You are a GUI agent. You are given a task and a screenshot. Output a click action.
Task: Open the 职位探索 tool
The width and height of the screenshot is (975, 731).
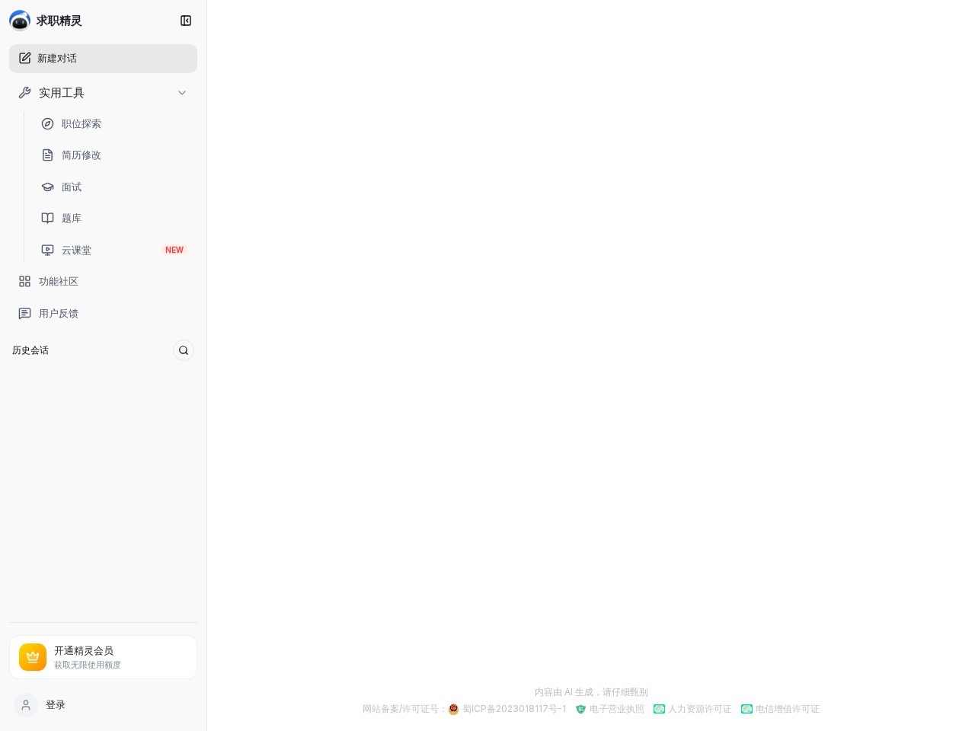114,123
